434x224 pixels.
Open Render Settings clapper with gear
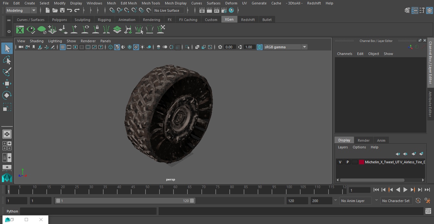[224, 10]
